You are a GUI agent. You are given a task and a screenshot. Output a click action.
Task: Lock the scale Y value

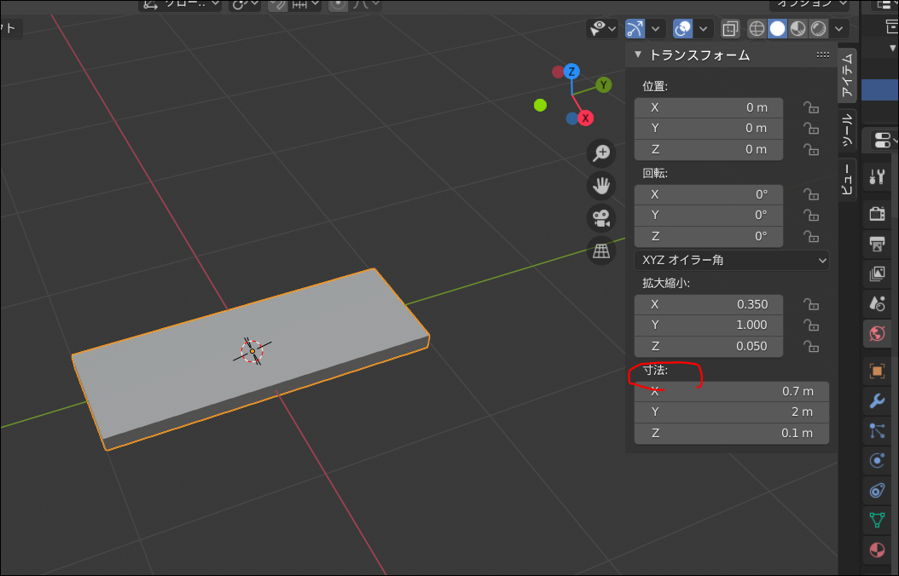pos(810,325)
